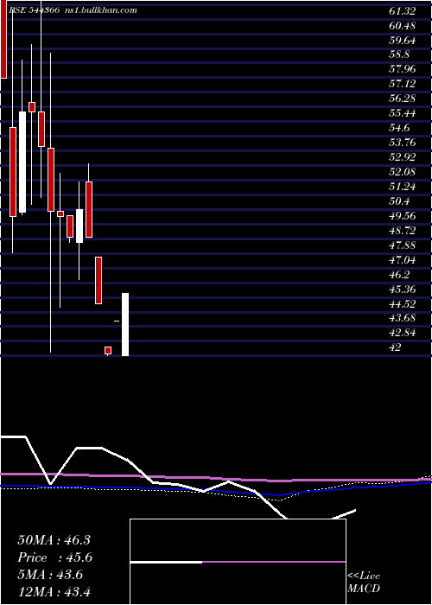
Task: Click the 48.72 price axis label
Action: pos(403,231)
